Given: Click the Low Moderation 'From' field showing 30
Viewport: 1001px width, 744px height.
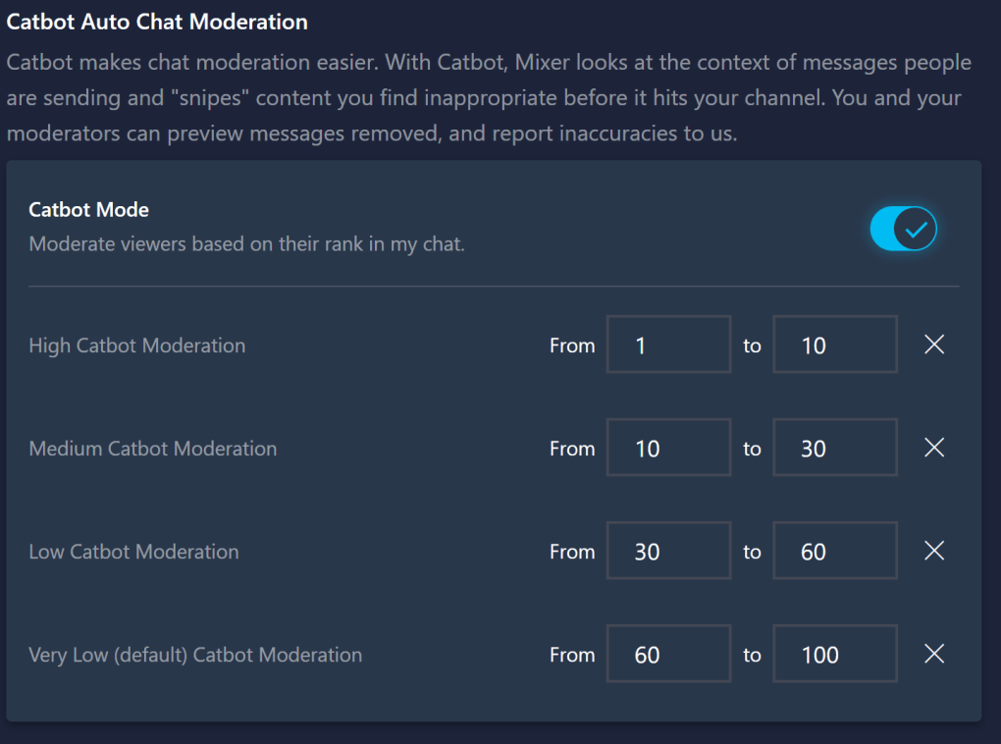Looking at the screenshot, I should click(668, 551).
